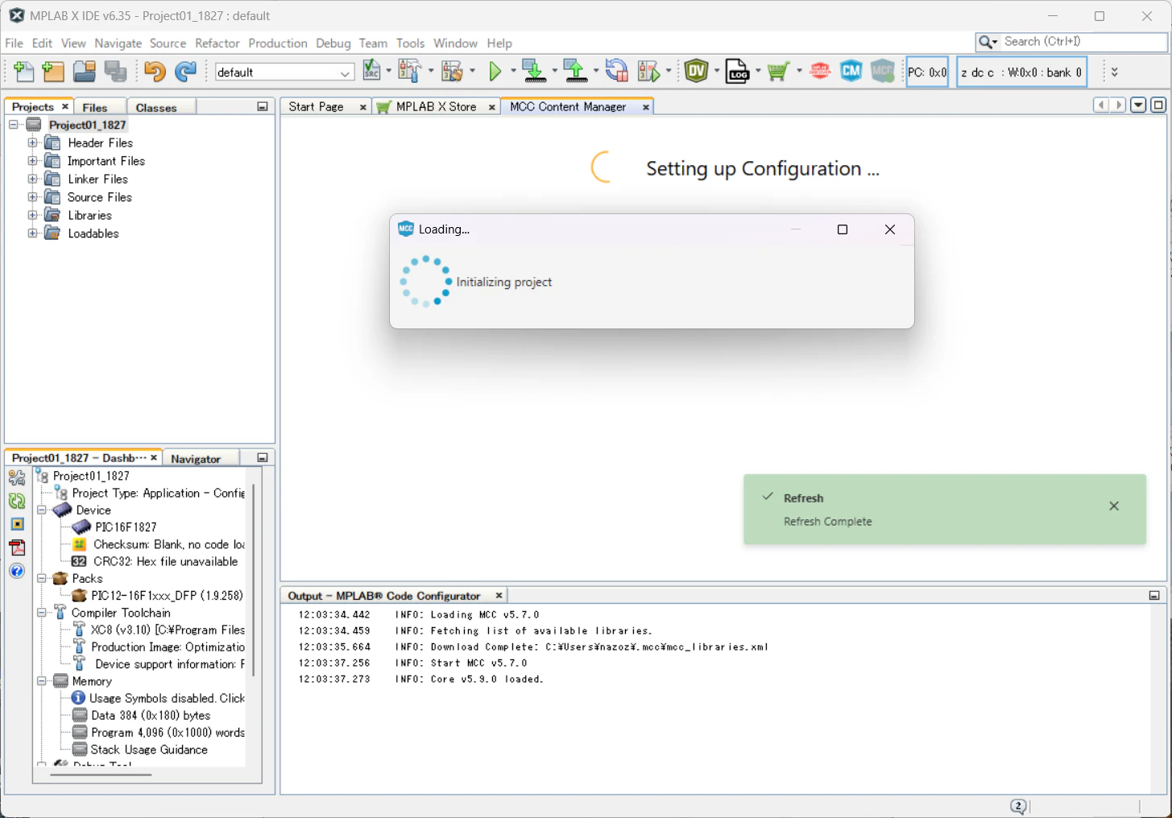
Task: Collapse the Compiler Toolchain node
Action: pos(42,613)
